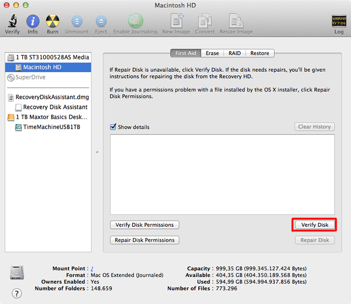Click the green zoom window button

(26, 5)
